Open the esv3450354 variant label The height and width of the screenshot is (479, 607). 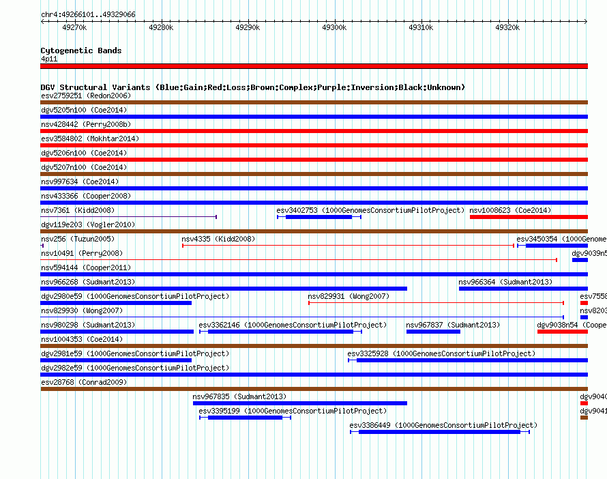coord(561,239)
